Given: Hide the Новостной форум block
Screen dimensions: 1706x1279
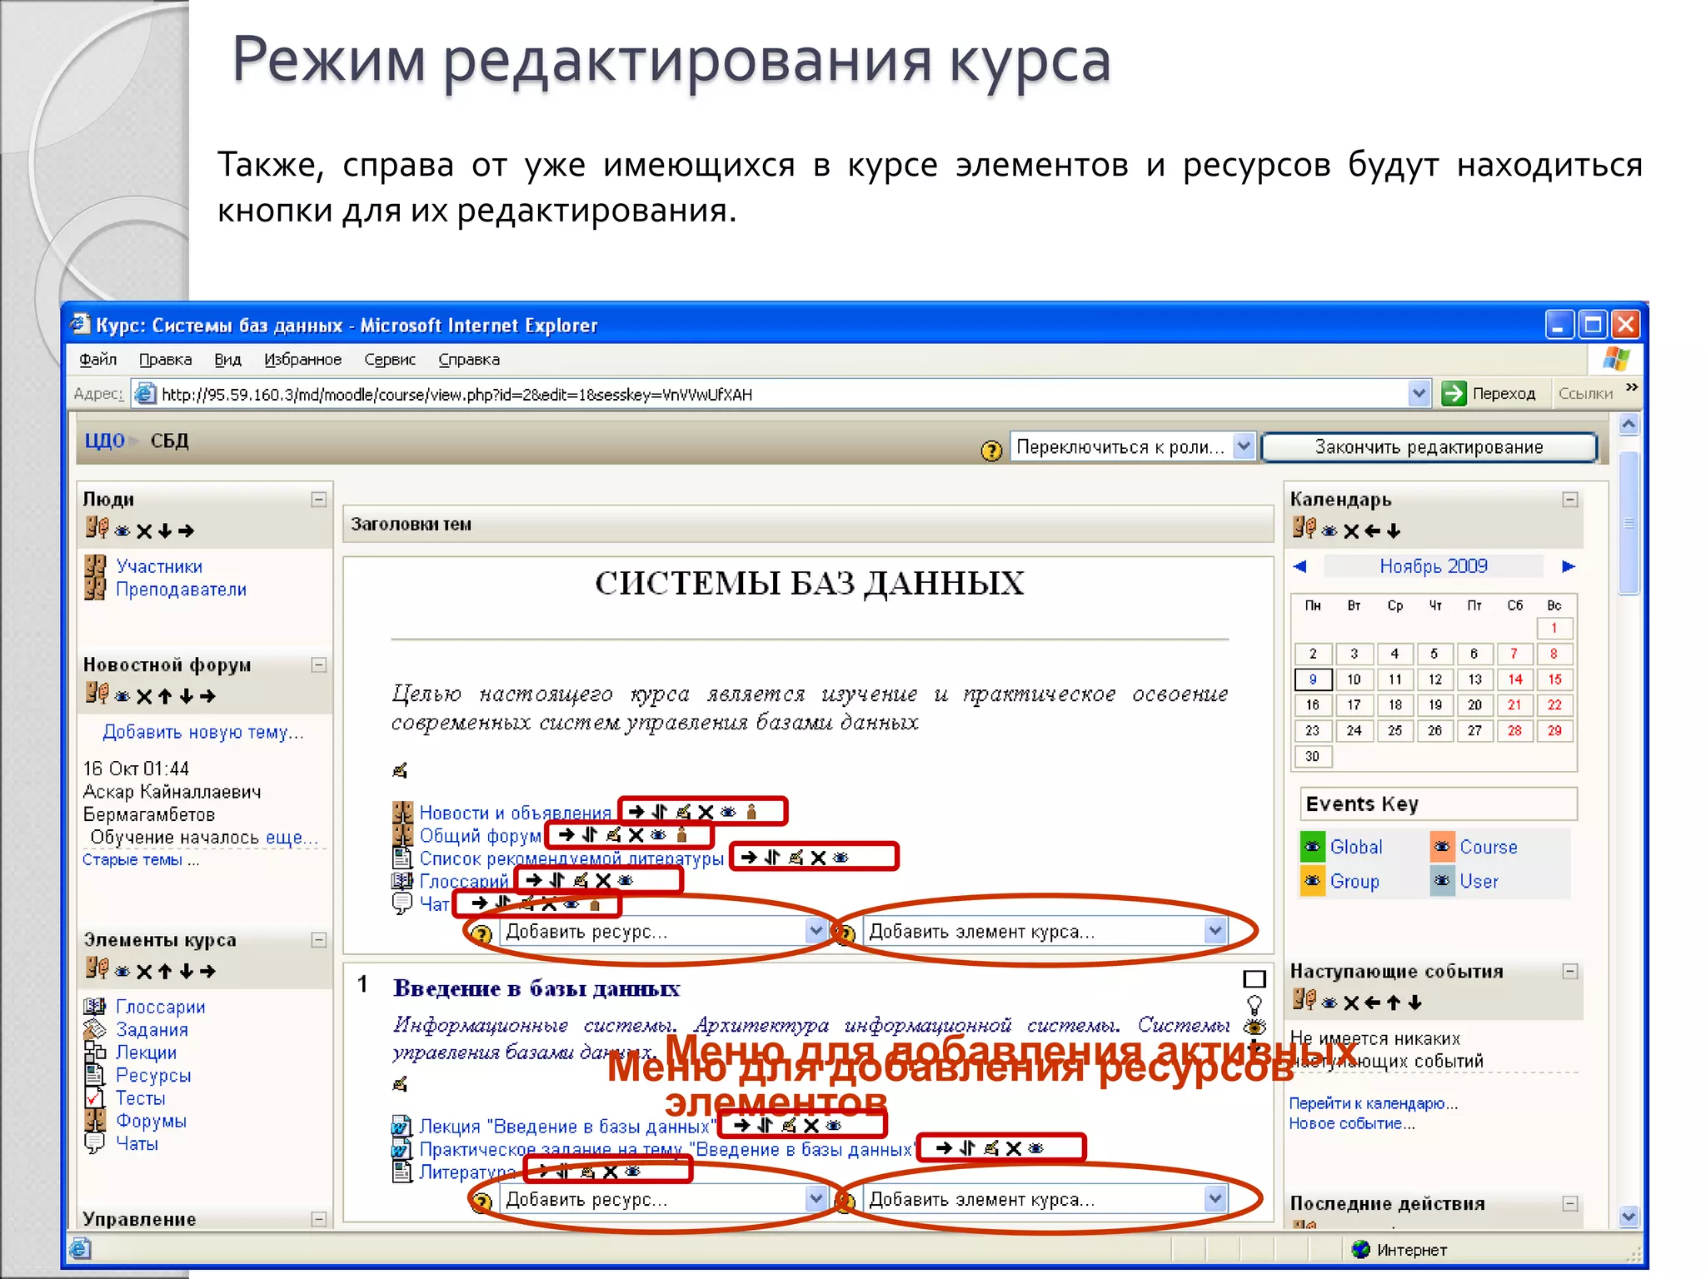Looking at the screenshot, I should click(122, 696).
